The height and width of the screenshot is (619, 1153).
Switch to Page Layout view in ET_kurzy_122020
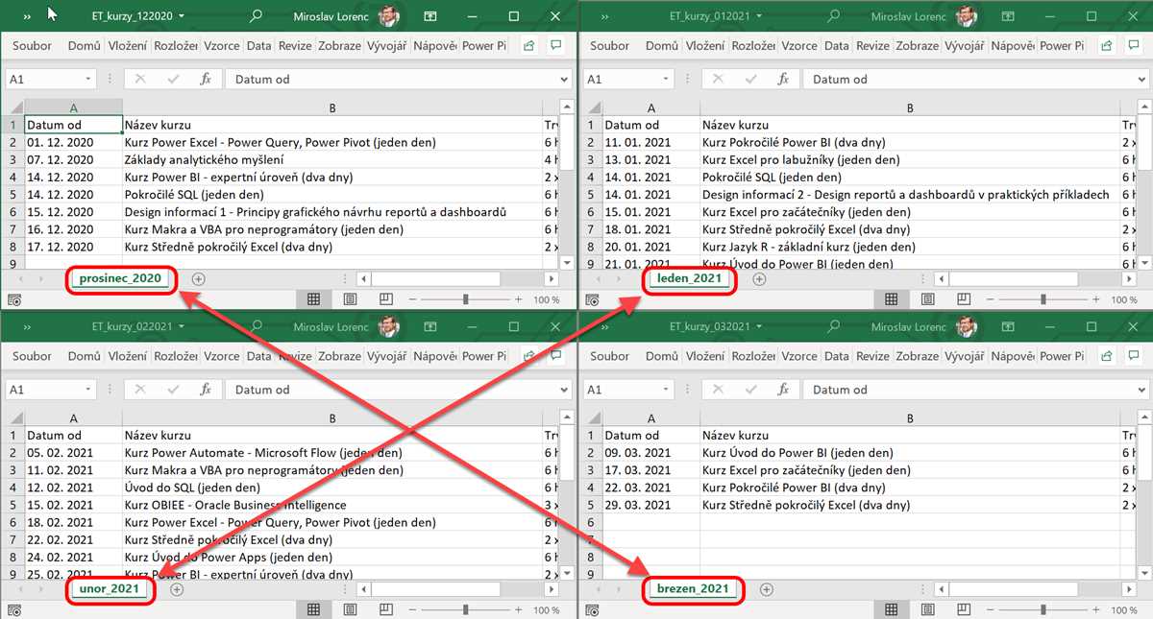click(x=350, y=299)
